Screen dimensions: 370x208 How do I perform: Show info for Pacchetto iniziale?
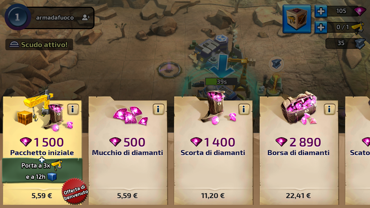coord(73,109)
